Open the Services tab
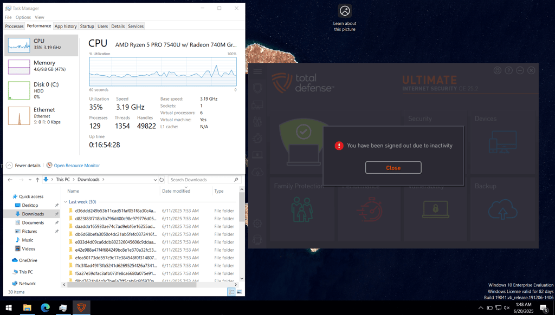555x315 pixels. [135, 26]
